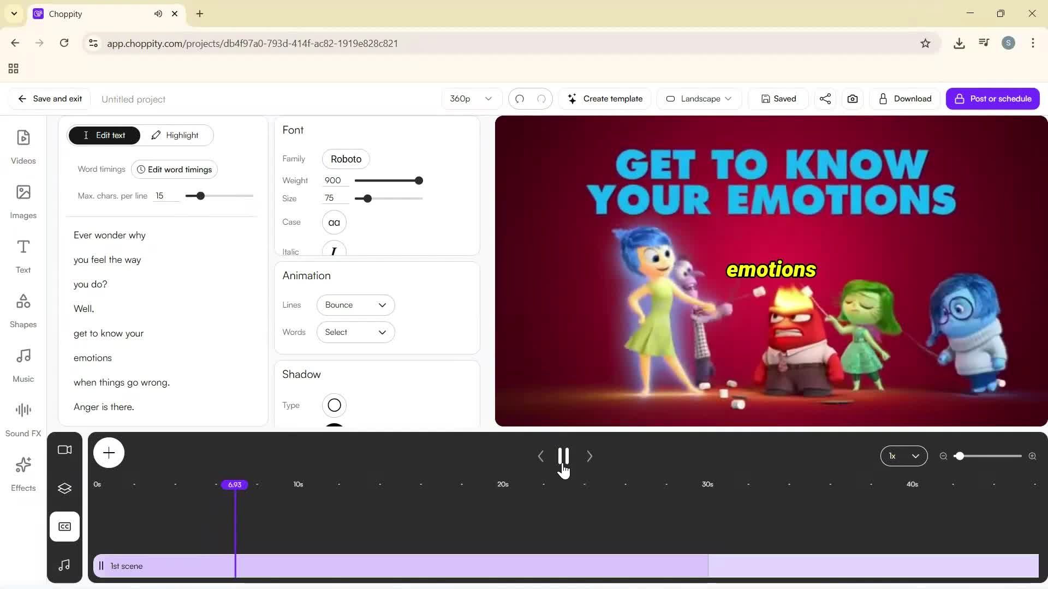The image size is (1048, 589).
Task: Open the Words animation Select dropdown
Action: [355, 332]
